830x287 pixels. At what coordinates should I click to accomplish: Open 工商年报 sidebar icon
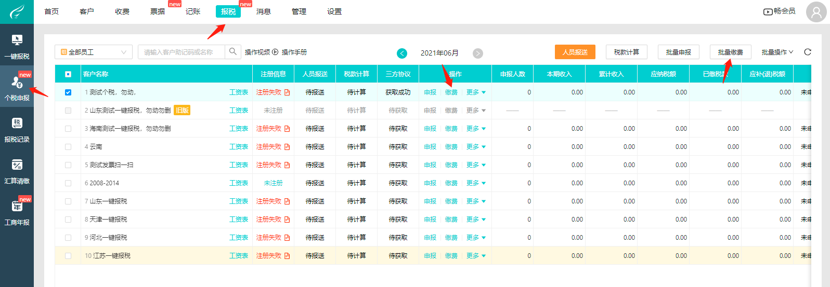pos(17,213)
